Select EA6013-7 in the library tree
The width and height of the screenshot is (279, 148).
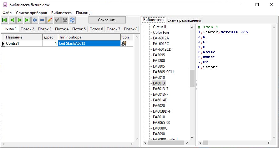(161, 89)
